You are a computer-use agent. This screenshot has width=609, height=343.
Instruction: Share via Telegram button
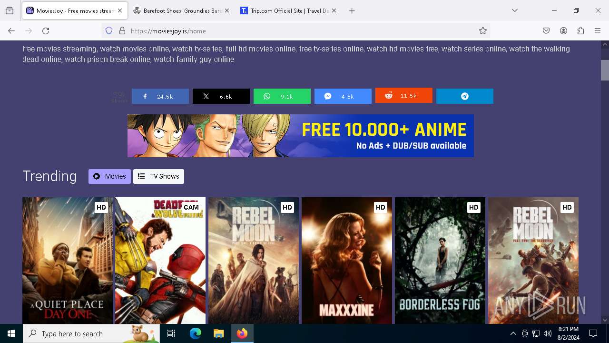464,96
